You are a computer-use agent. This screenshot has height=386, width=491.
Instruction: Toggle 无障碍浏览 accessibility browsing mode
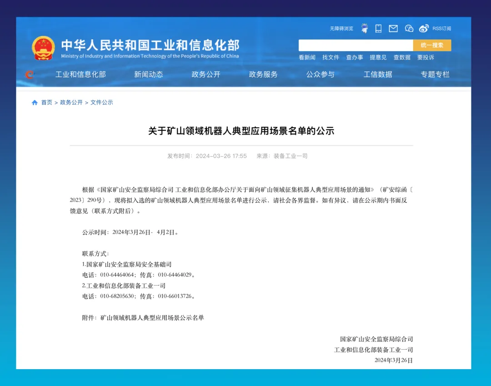341,28
